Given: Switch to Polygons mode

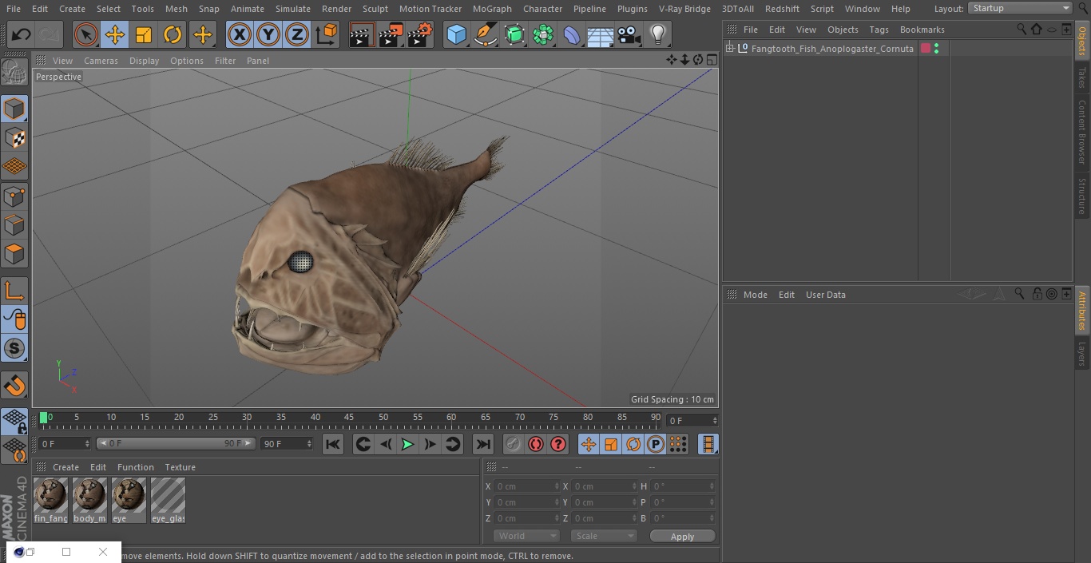Looking at the screenshot, I should point(14,255).
